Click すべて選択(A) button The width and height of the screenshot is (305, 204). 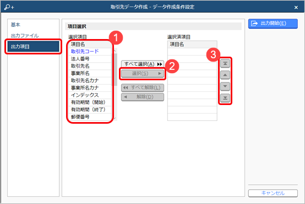coord(143,64)
